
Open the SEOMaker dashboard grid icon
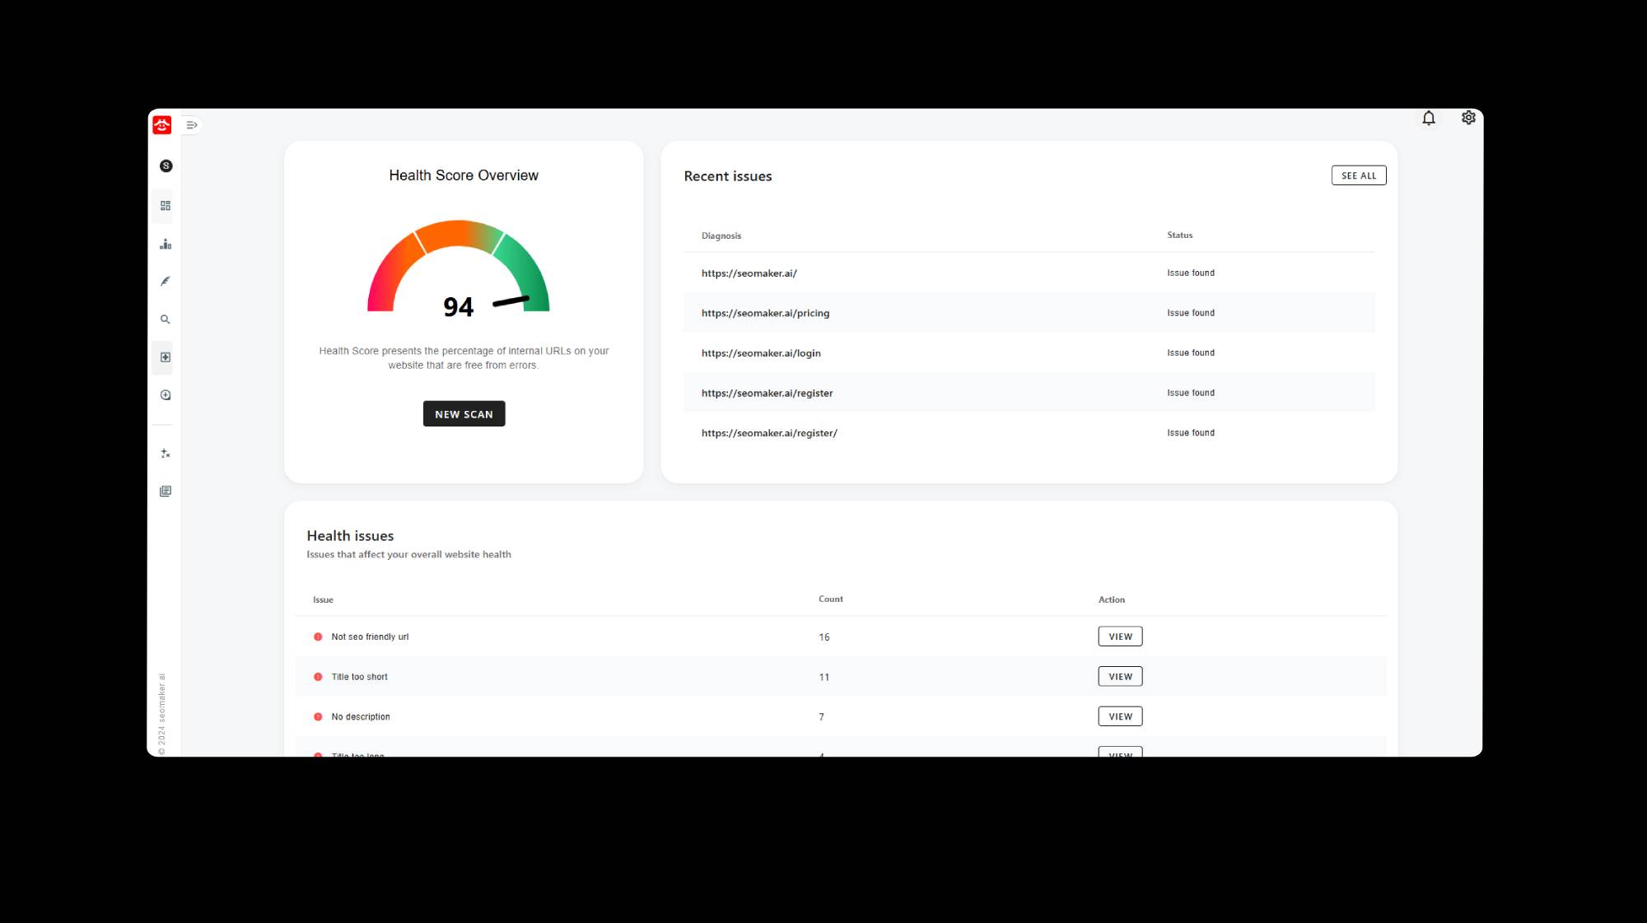(x=165, y=205)
